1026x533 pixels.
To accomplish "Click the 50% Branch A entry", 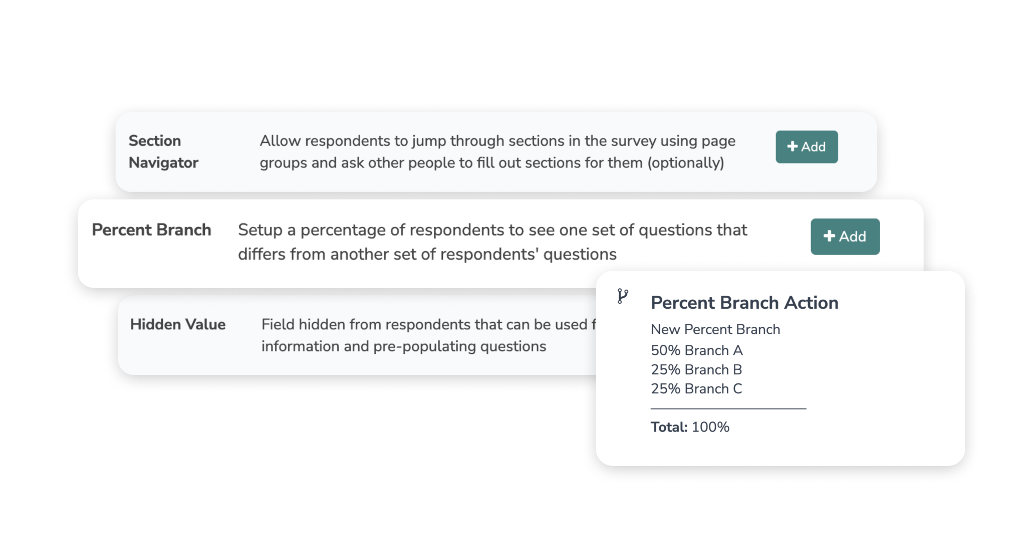I will (x=696, y=350).
